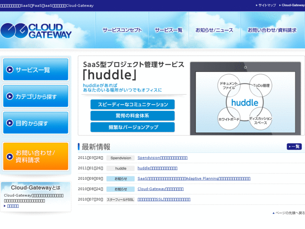Open the サービスコンセプト navigation item
The height and width of the screenshot is (229, 305).
pyautogui.click(x=122, y=30)
